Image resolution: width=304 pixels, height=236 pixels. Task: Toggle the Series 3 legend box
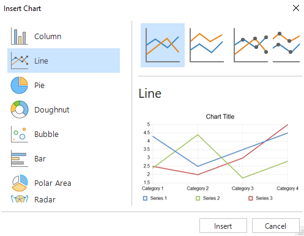[x=251, y=198]
